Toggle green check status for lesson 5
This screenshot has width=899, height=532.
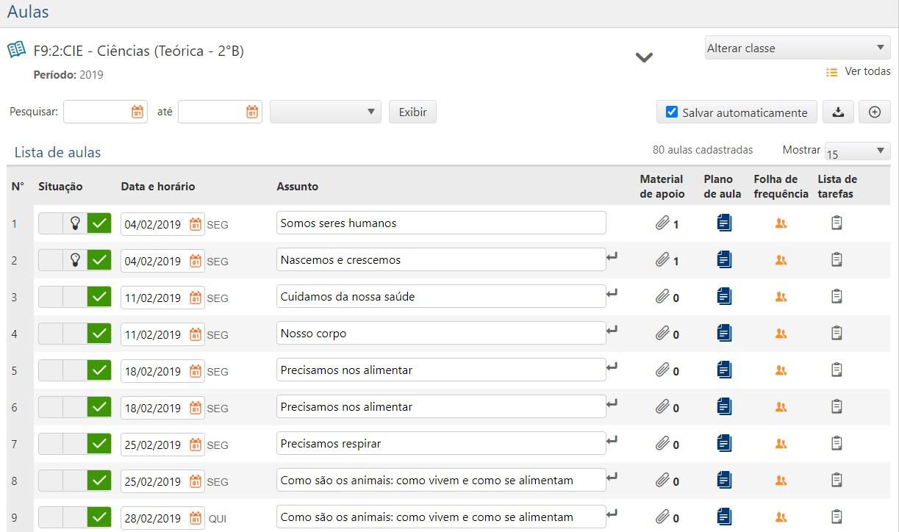(x=99, y=370)
